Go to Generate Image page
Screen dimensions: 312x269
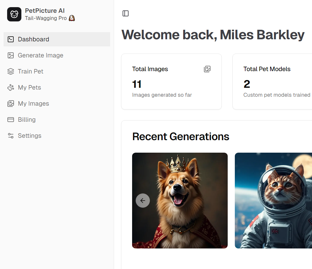pyautogui.click(x=57, y=55)
